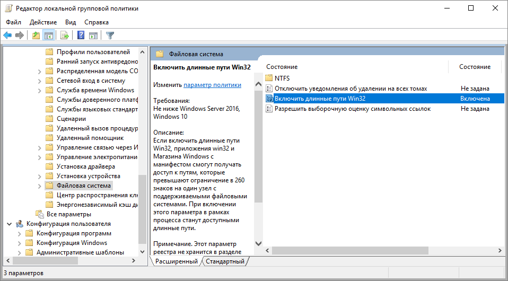Toggle the Show/Hide action pane icon
Viewport: 508px width, 281px height.
[x=93, y=36]
